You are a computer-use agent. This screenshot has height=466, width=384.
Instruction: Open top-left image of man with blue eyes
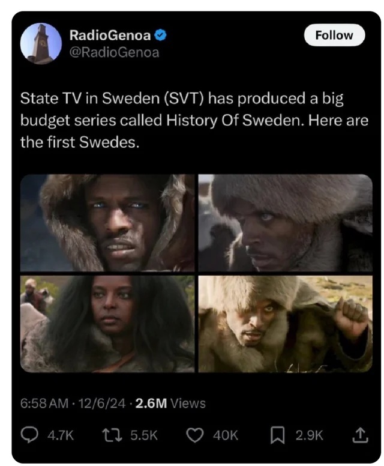click(107, 223)
